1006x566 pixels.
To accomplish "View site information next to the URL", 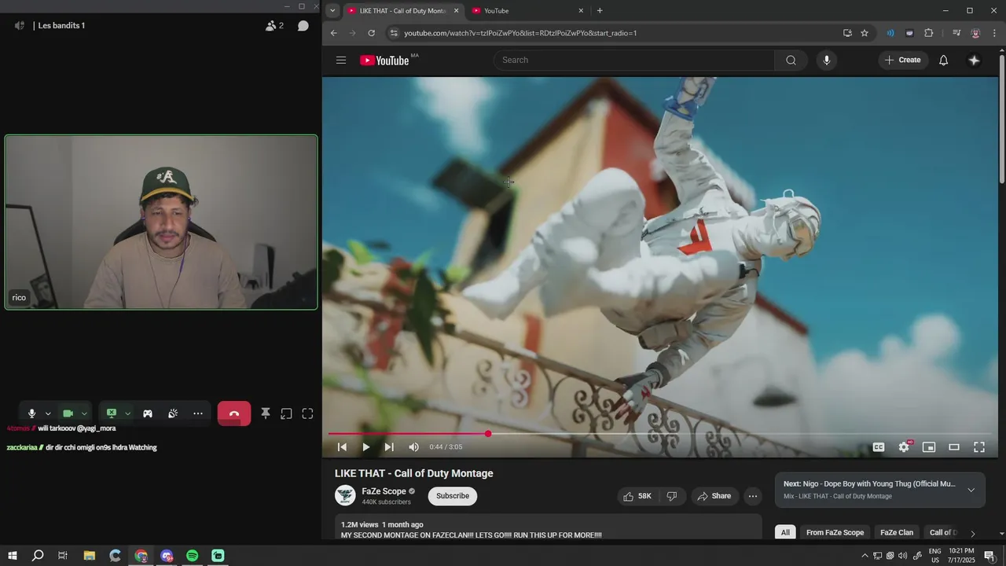I will pyautogui.click(x=394, y=33).
